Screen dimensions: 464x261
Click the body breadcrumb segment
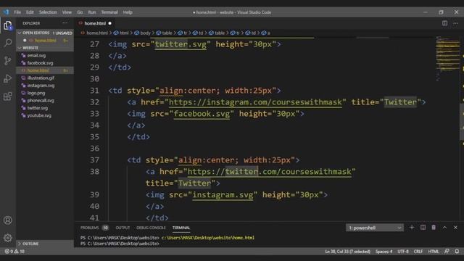tap(143, 33)
